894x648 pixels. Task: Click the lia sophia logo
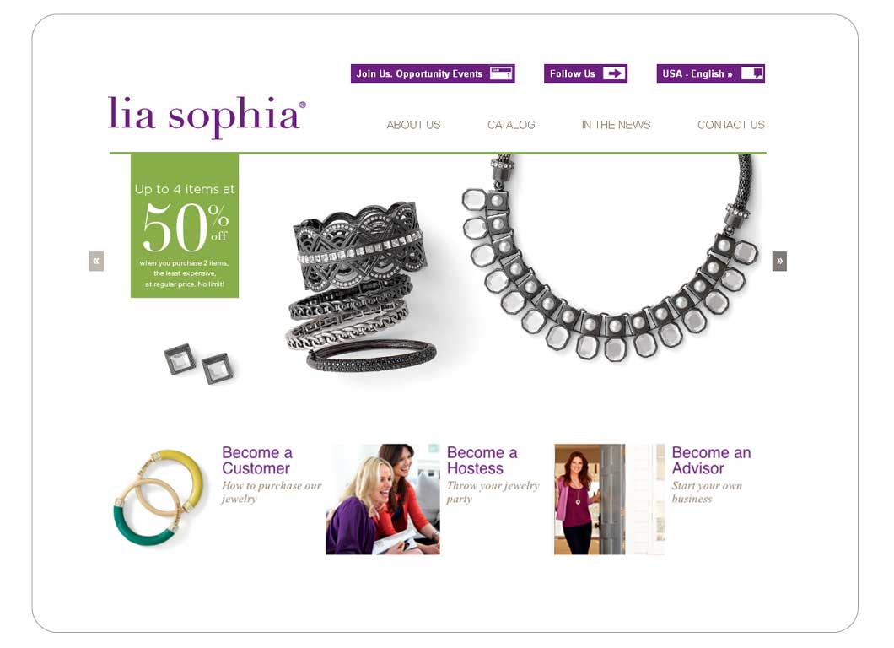tap(207, 116)
